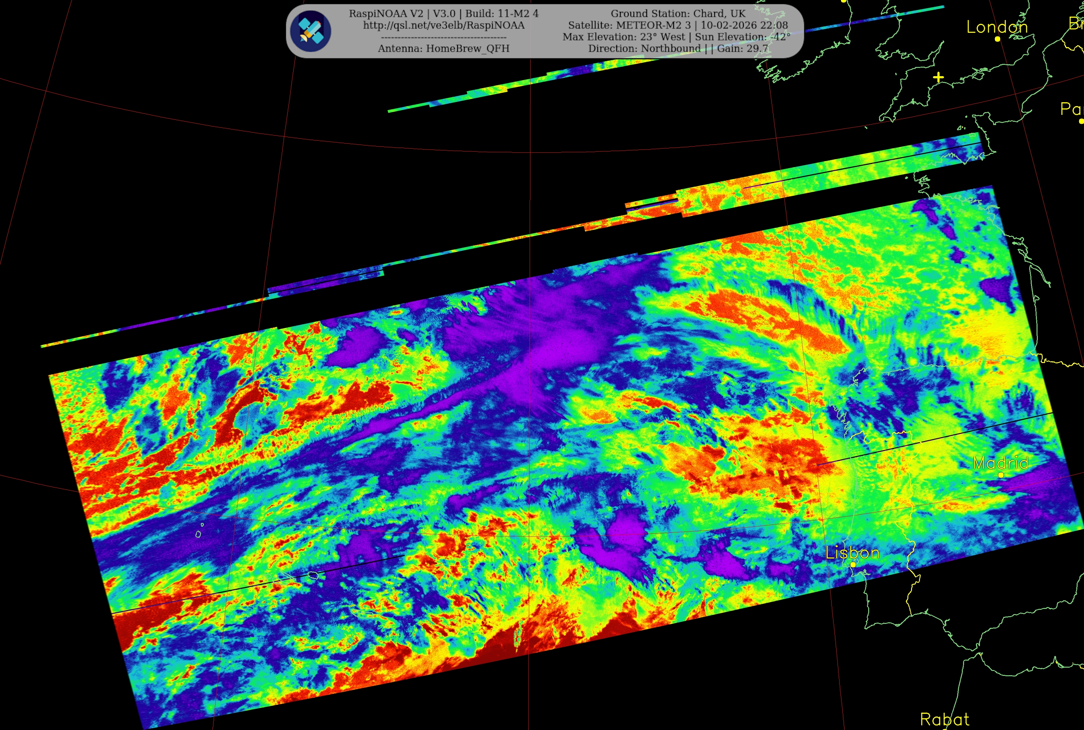The height and width of the screenshot is (730, 1084).
Task: Click the RaspiNOAA satellite logo icon
Action: point(310,31)
